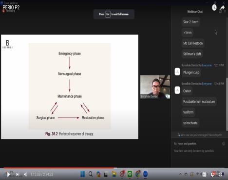Open the black square taskbar app
Image resolution: width=228 pixels, height=180 pixels.
point(106,174)
